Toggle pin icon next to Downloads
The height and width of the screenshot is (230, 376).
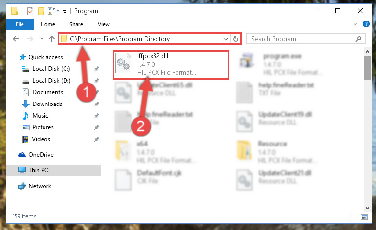point(96,104)
